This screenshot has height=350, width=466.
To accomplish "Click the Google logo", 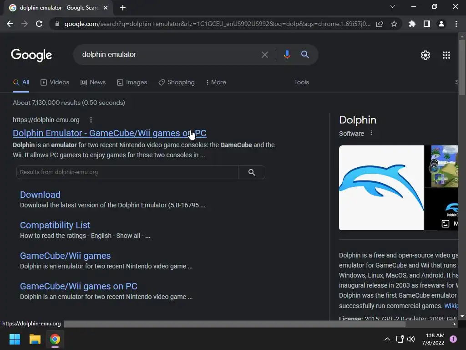I will point(31,55).
